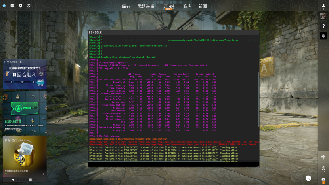Screen dimensions: 329x185
Task: Open the friends list icon at top right
Action: pyautogui.click(x=323, y=5)
